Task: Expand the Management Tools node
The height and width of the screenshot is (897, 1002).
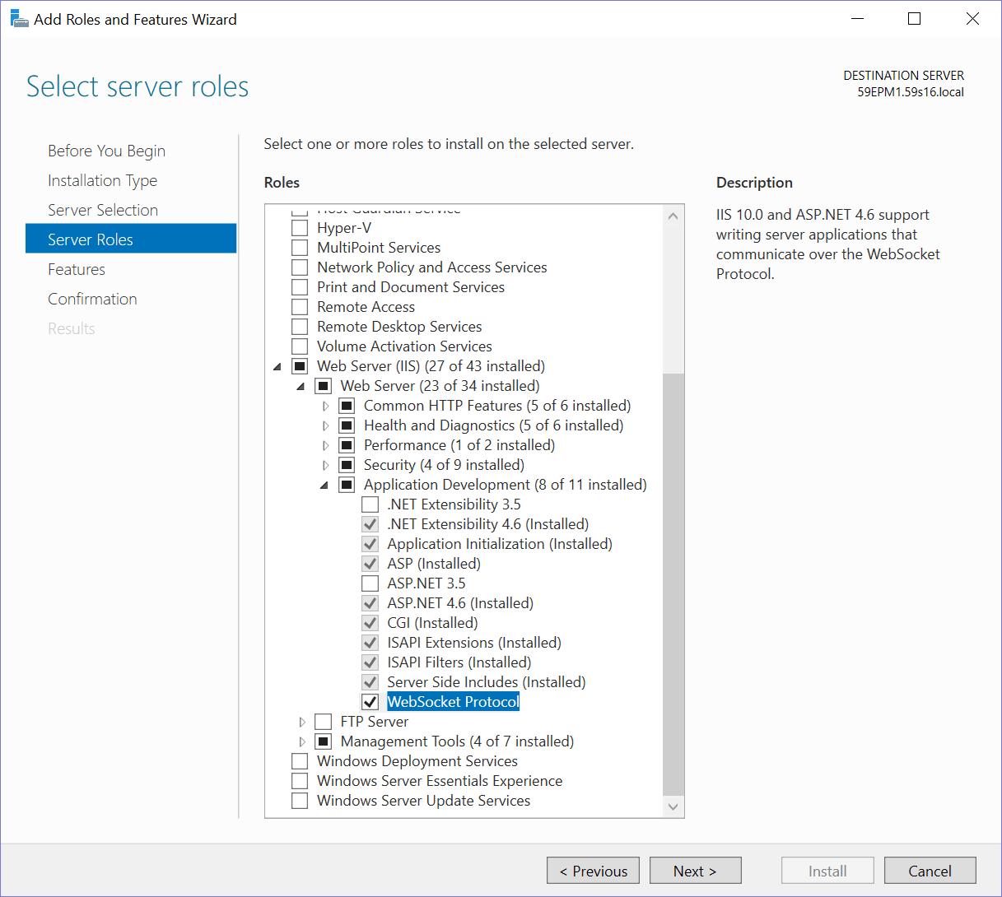Action: click(302, 741)
